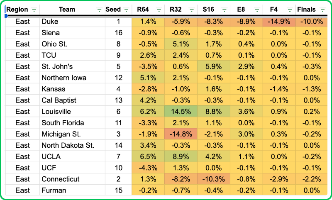Click the Northern Iowa team cell
Screen dimensions: 332x200
point(72,78)
